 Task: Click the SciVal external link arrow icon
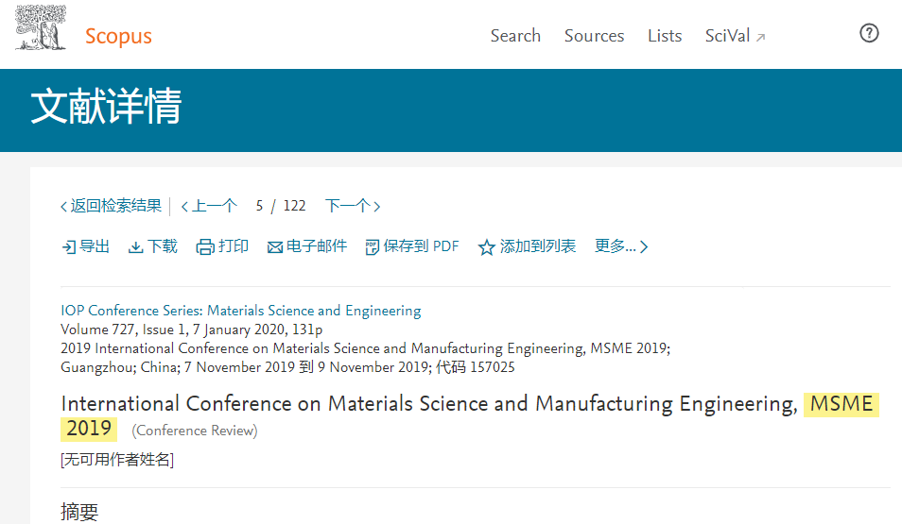click(760, 38)
